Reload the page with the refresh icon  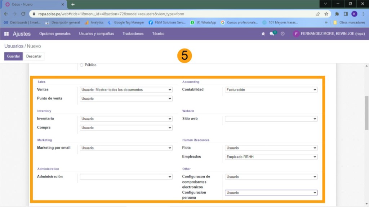(23, 14)
